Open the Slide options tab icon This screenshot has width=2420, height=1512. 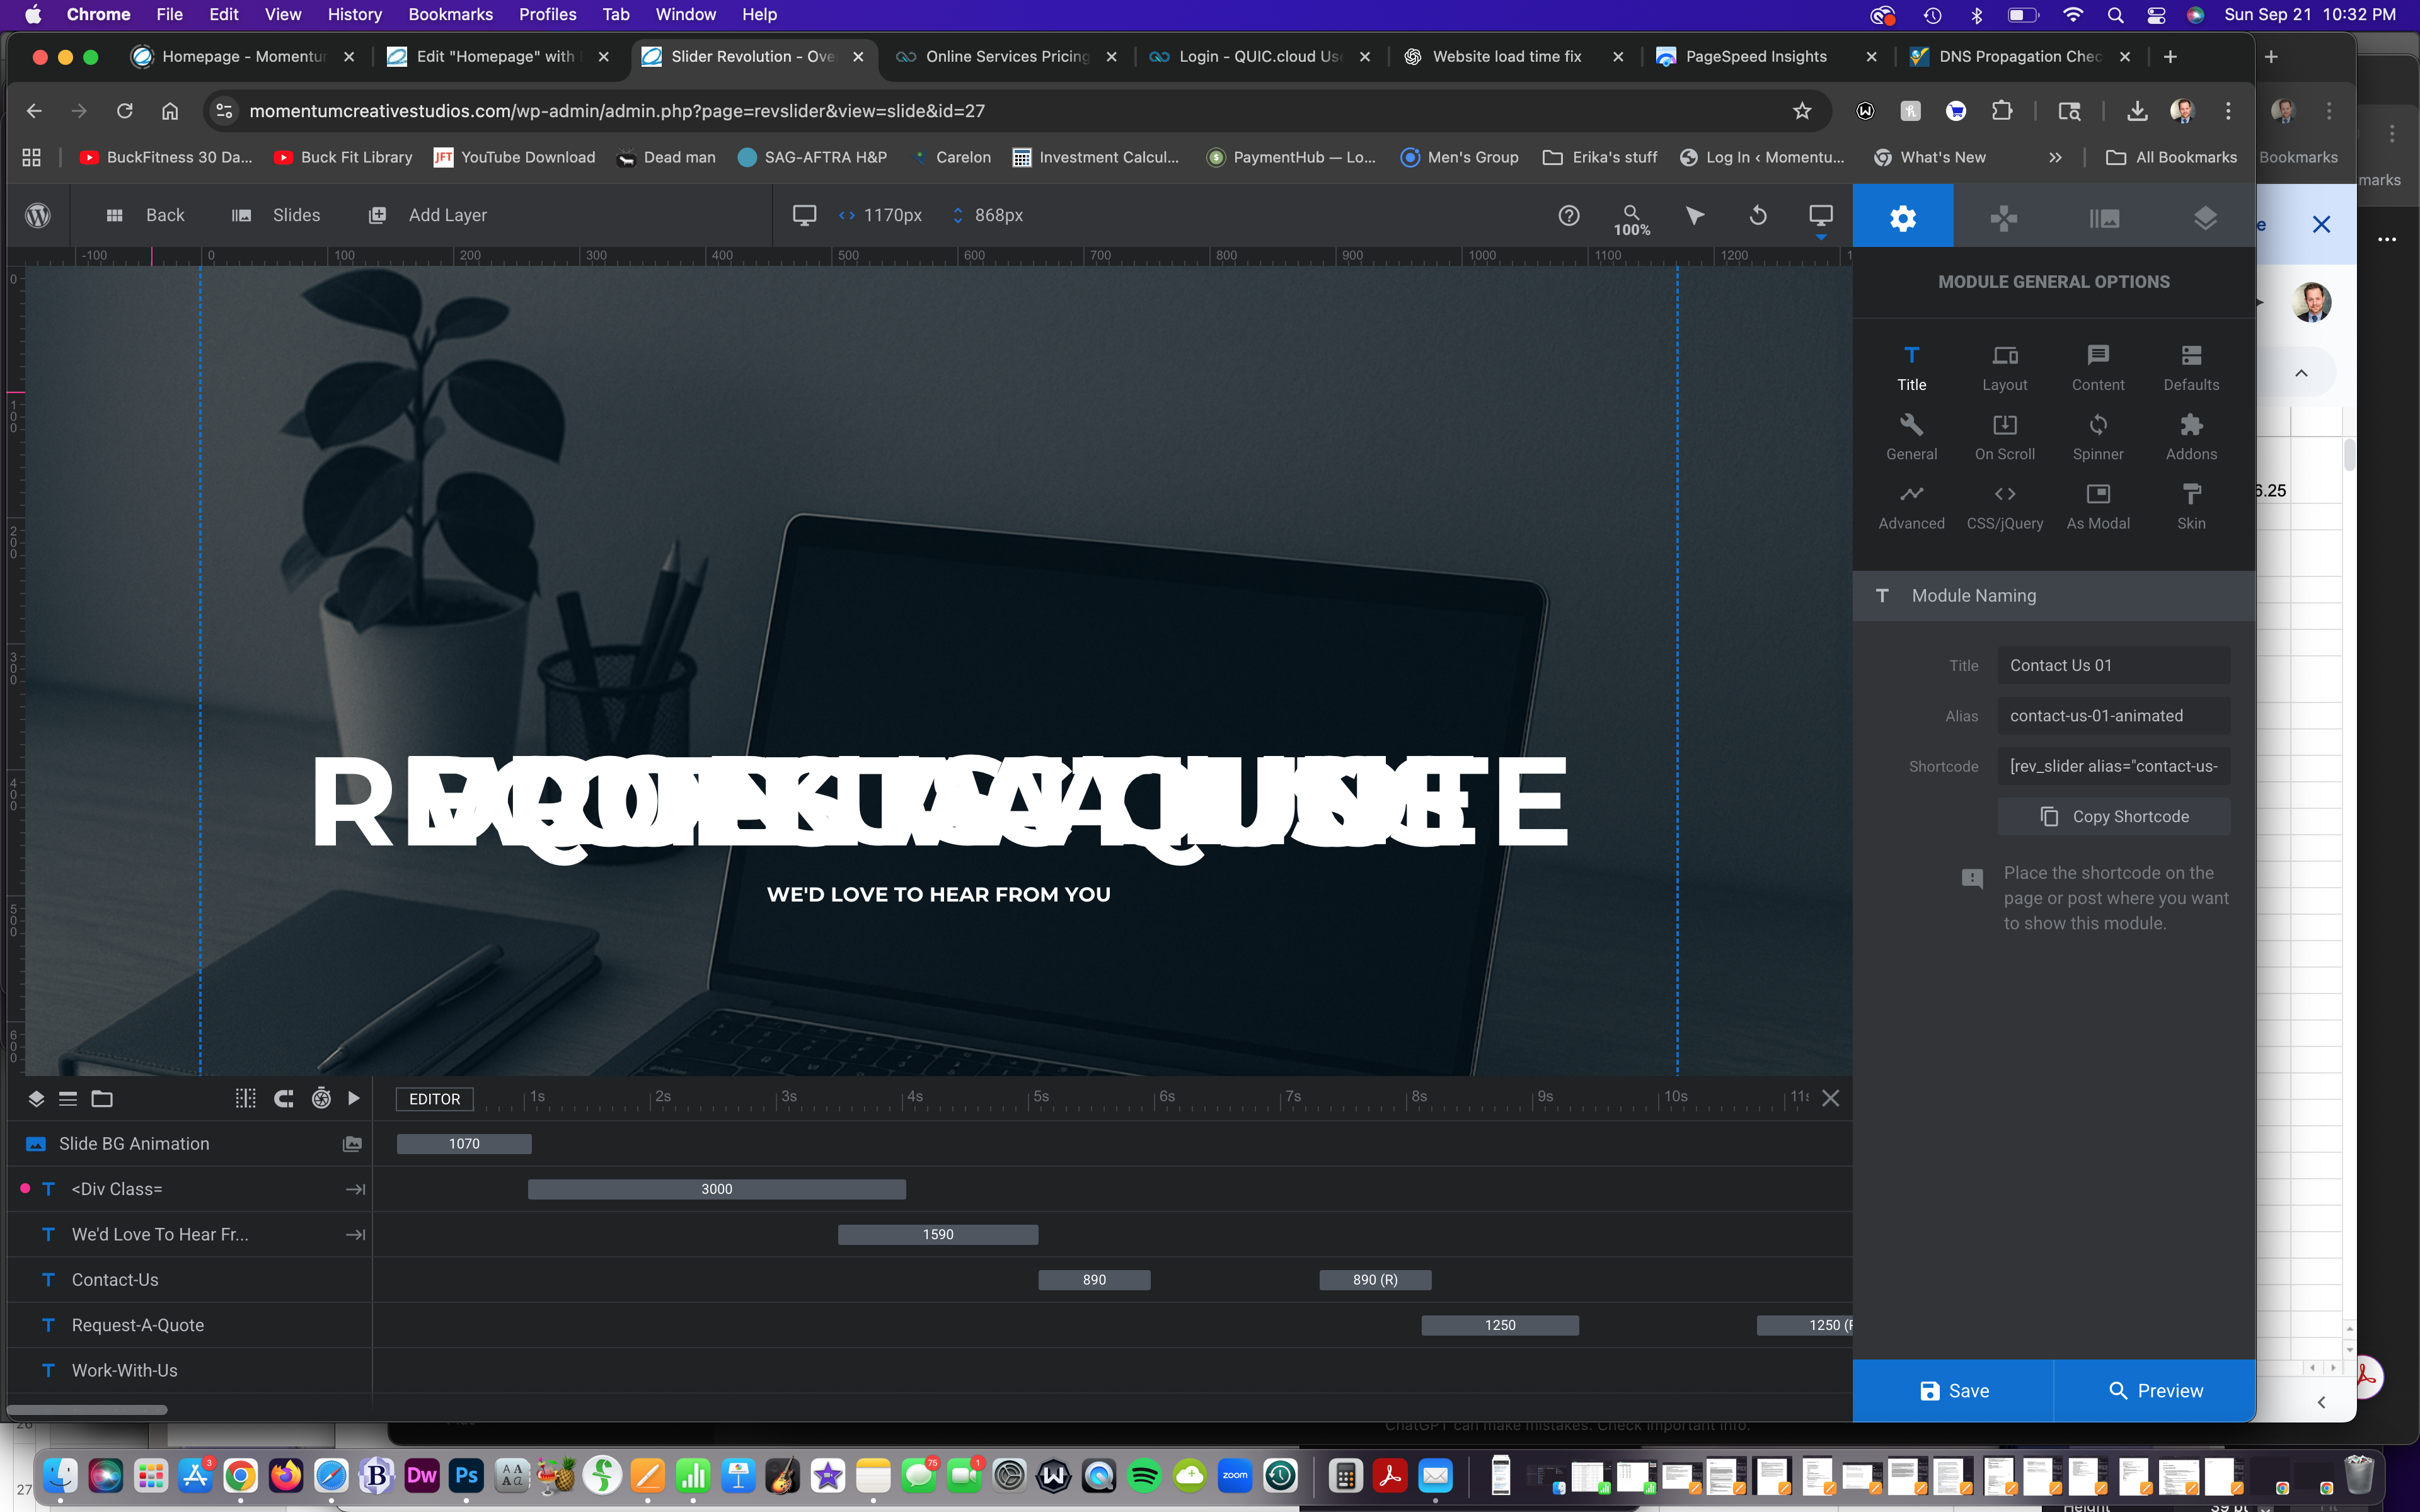[x=2104, y=217]
